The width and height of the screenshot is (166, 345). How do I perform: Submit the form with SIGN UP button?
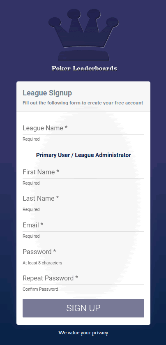pyautogui.click(x=83, y=308)
